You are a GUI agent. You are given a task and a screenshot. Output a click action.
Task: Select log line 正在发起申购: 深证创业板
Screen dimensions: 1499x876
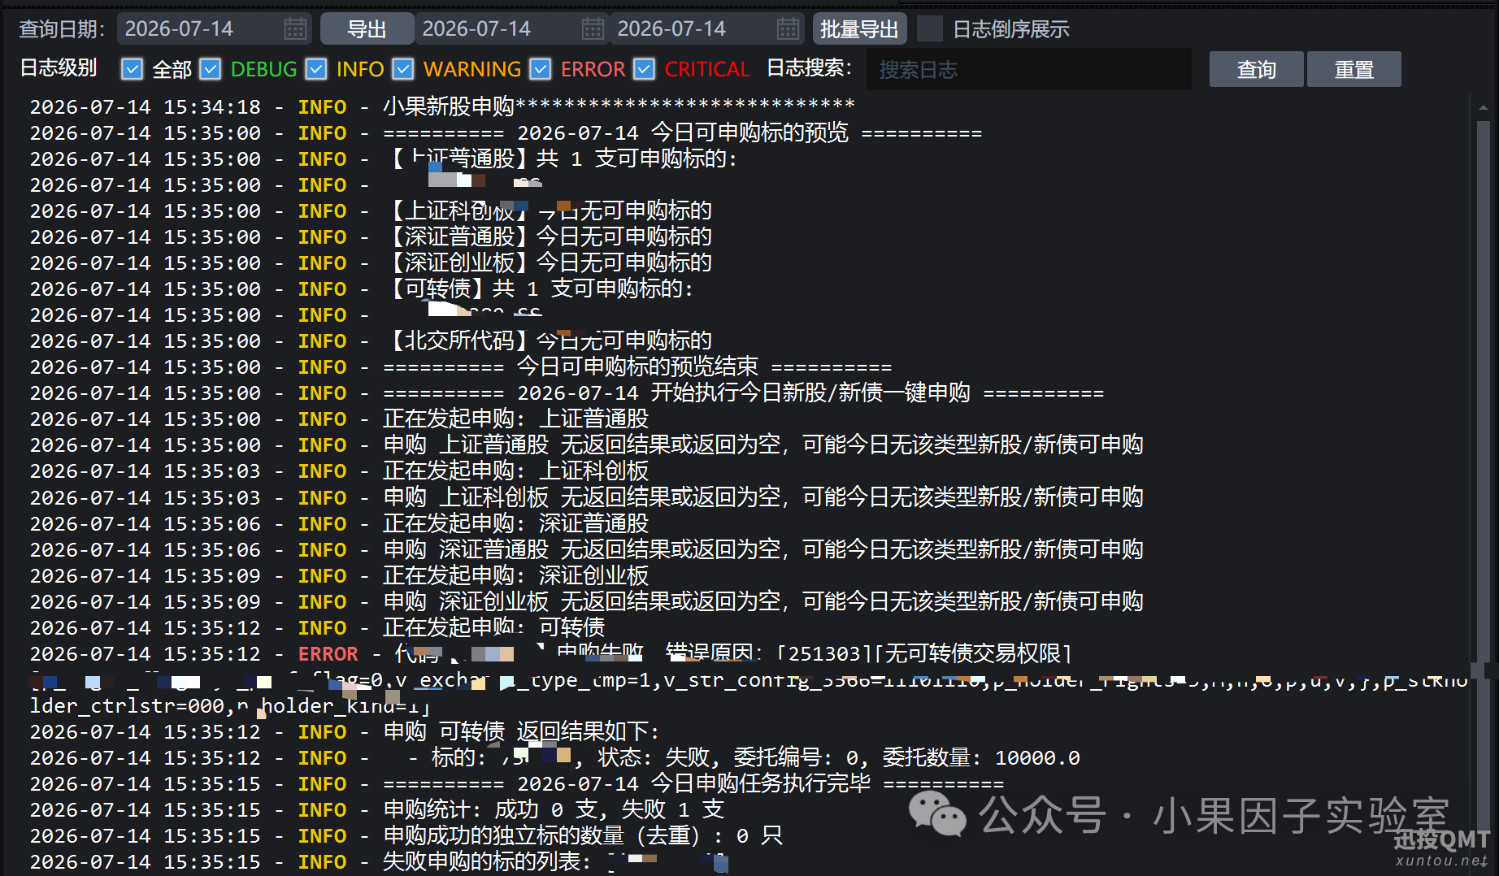[x=339, y=575]
